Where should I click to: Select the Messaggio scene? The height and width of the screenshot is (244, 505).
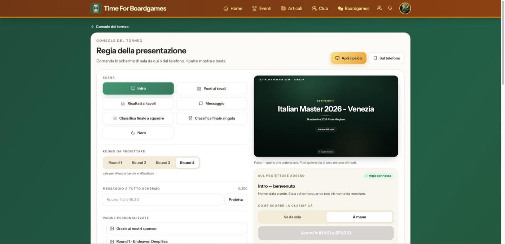pos(212,103)
